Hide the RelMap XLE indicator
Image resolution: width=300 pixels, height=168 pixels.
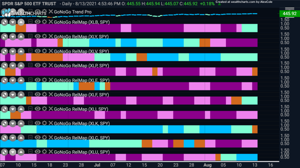(x=37, y=80)
